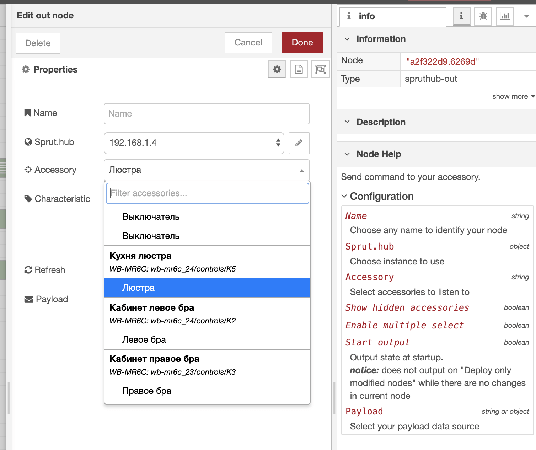Click Enable multiple select help entry
The height and width of the screenshot is (450, 536).
405,326
